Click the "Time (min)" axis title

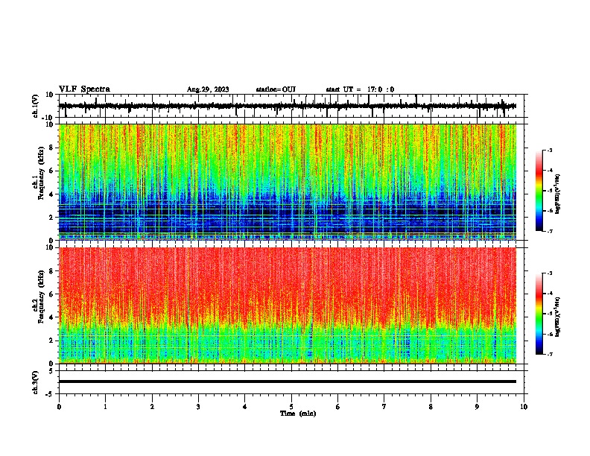(x=298, y=414)
